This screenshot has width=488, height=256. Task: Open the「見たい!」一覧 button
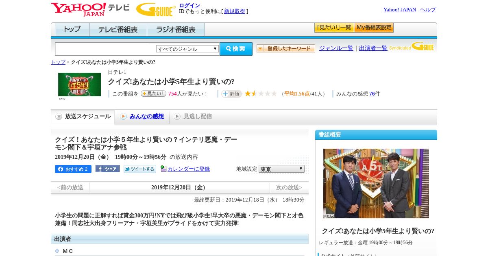(x=334, y=28)
